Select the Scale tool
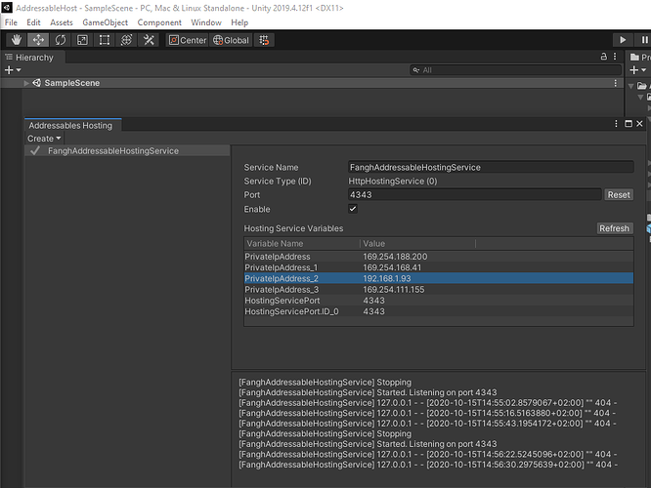The image size is (651, 488). pyautogui.click(x=82, y=40)
